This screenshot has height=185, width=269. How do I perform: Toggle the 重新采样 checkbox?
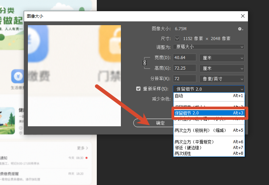pyautogui.click(x=138, y=89)
